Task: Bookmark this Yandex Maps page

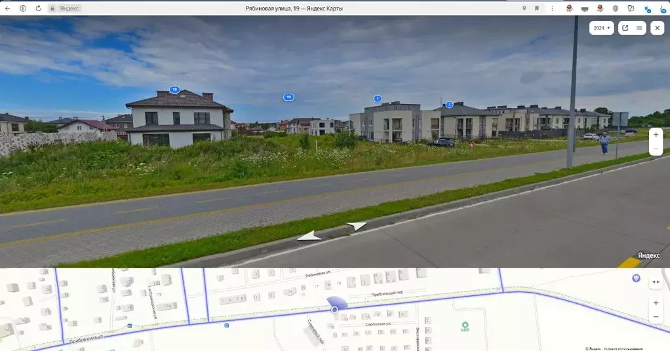Action: 537,8
